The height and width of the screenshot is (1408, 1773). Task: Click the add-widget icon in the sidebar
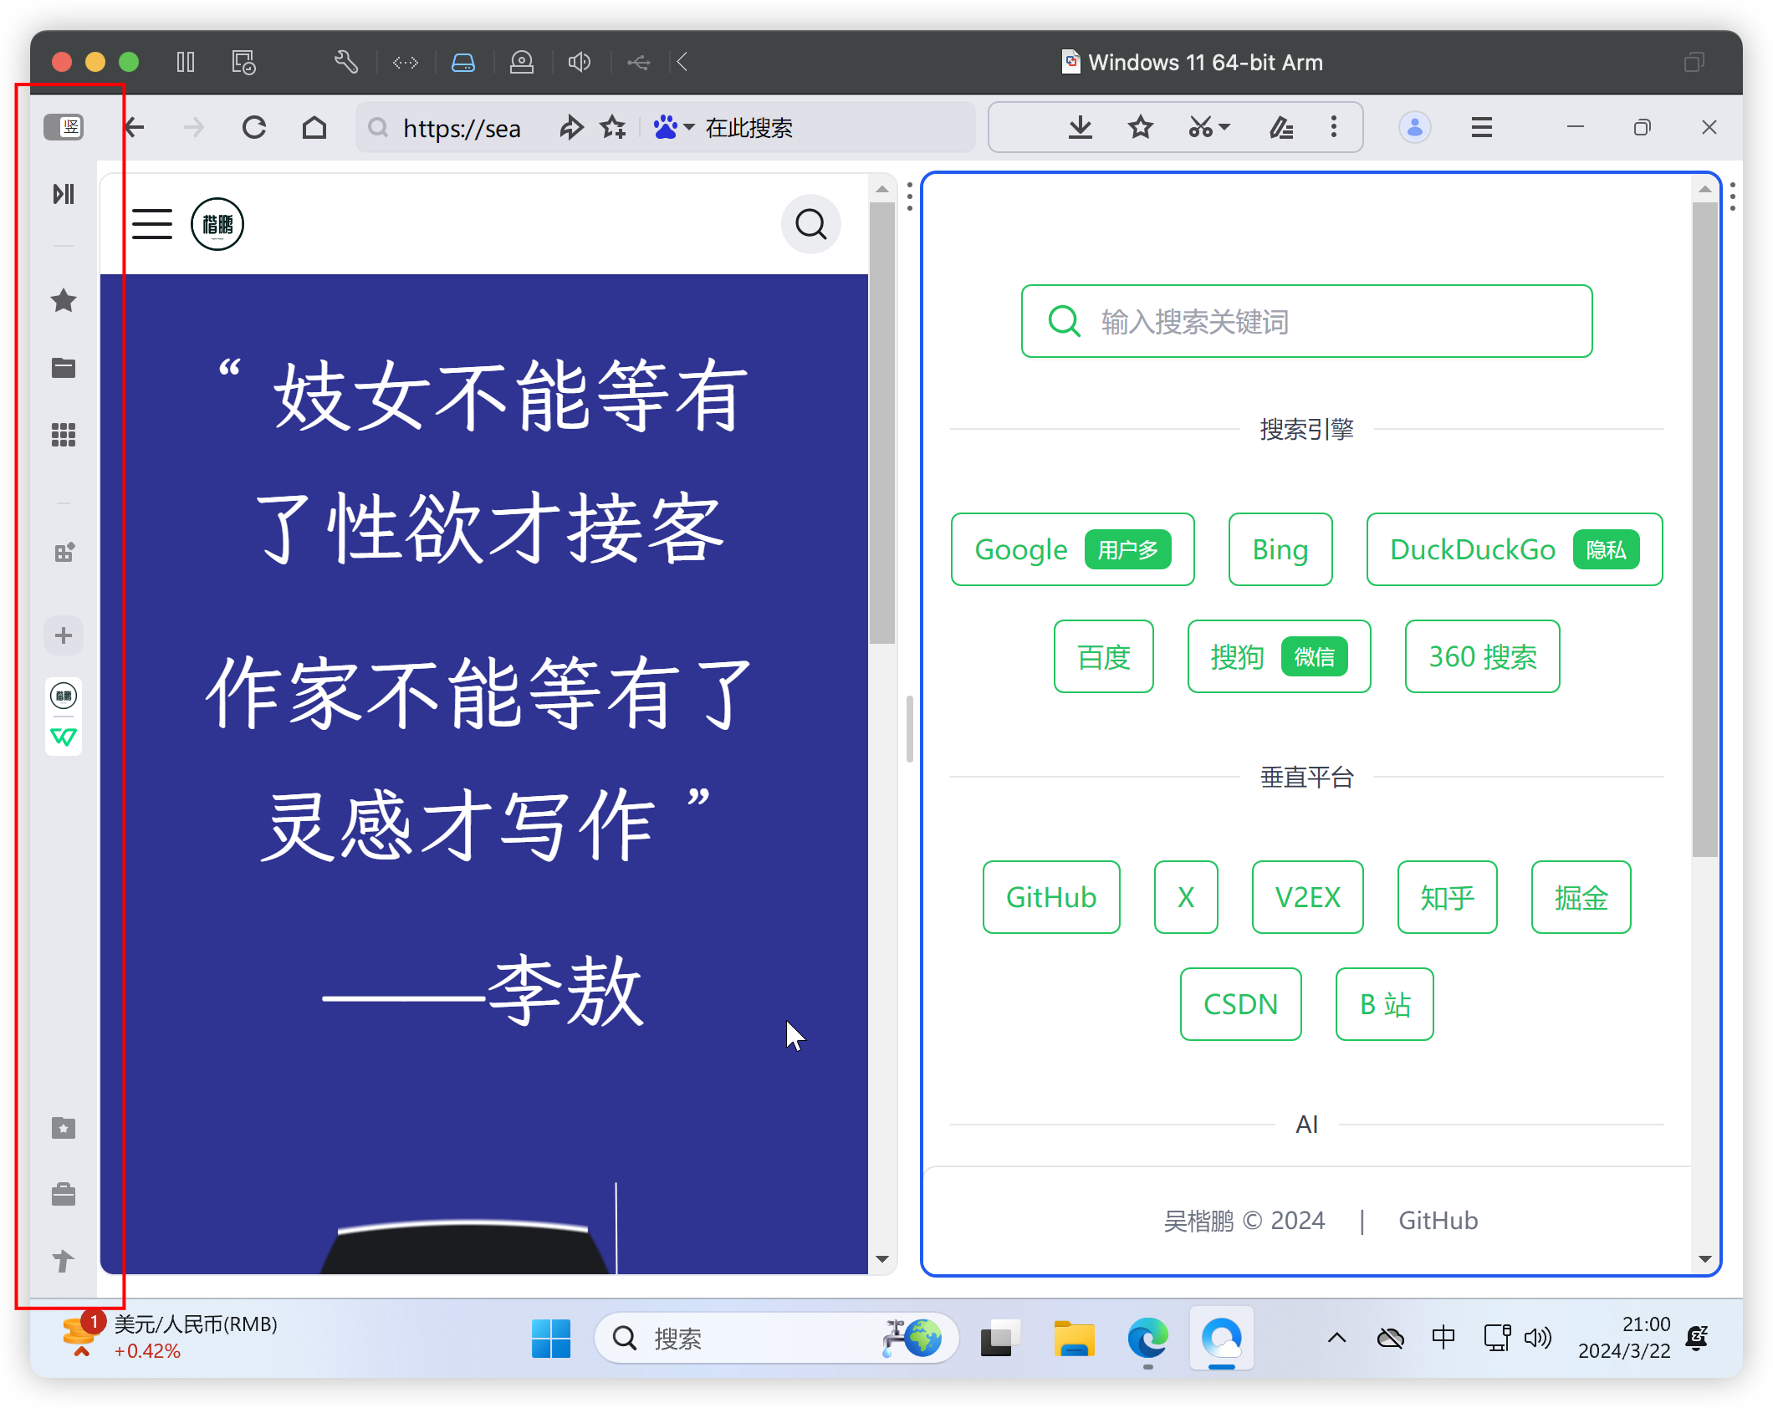point(64,552)
